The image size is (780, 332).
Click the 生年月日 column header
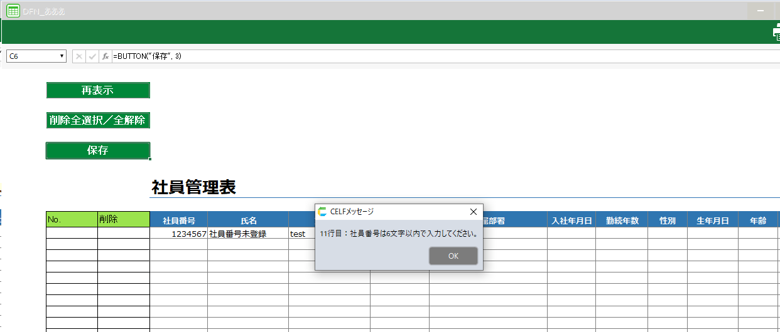click(x=712, y=220)
